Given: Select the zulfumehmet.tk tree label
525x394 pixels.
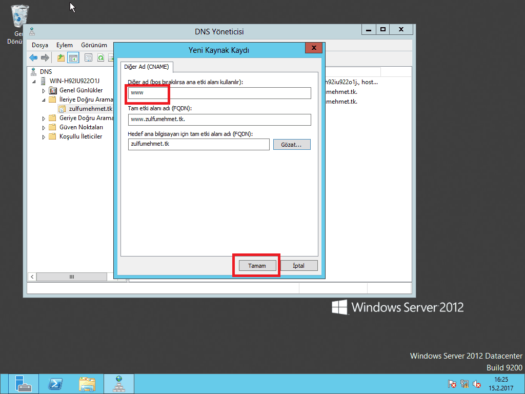Looking at the screenshot, I should 90,109.
